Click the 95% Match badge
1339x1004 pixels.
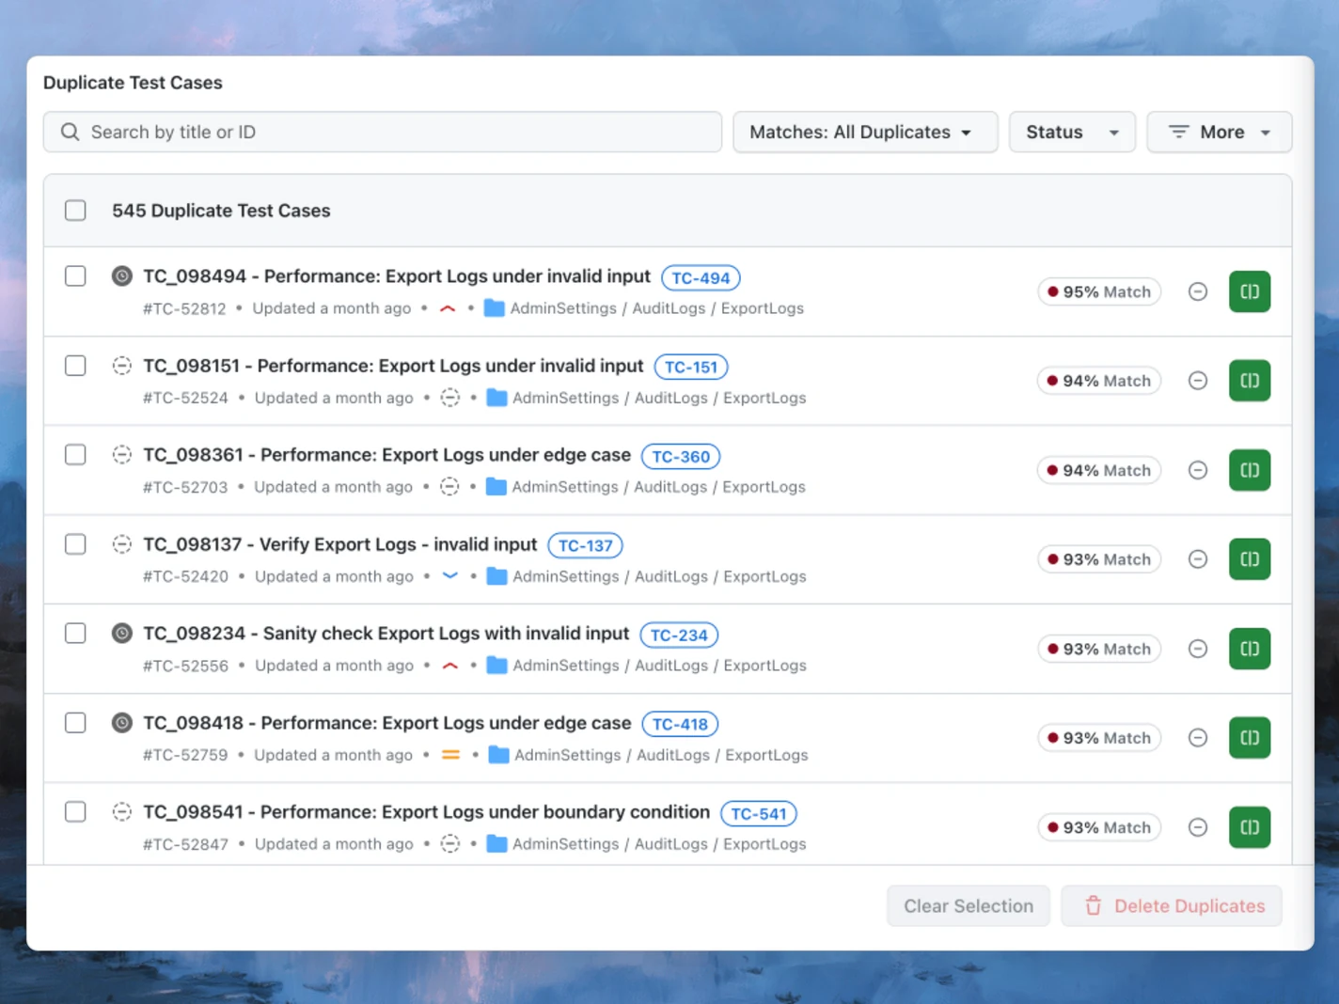coord(1099,291)
